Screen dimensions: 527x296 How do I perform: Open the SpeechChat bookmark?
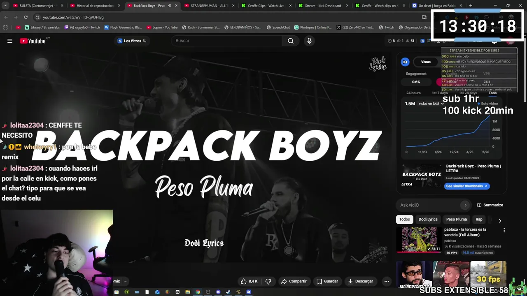(278, 28)
